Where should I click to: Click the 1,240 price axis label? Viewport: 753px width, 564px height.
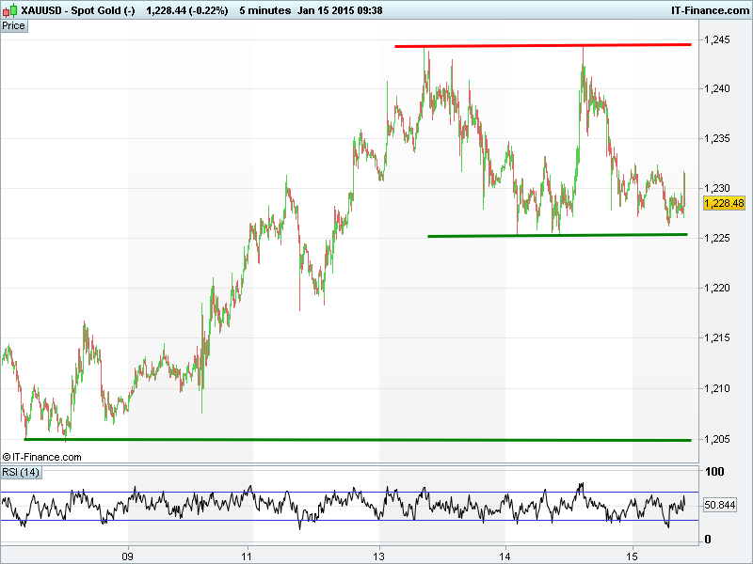click(718, 88)
